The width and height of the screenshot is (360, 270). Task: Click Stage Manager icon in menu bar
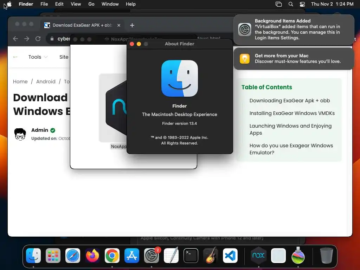click(278, 4)
